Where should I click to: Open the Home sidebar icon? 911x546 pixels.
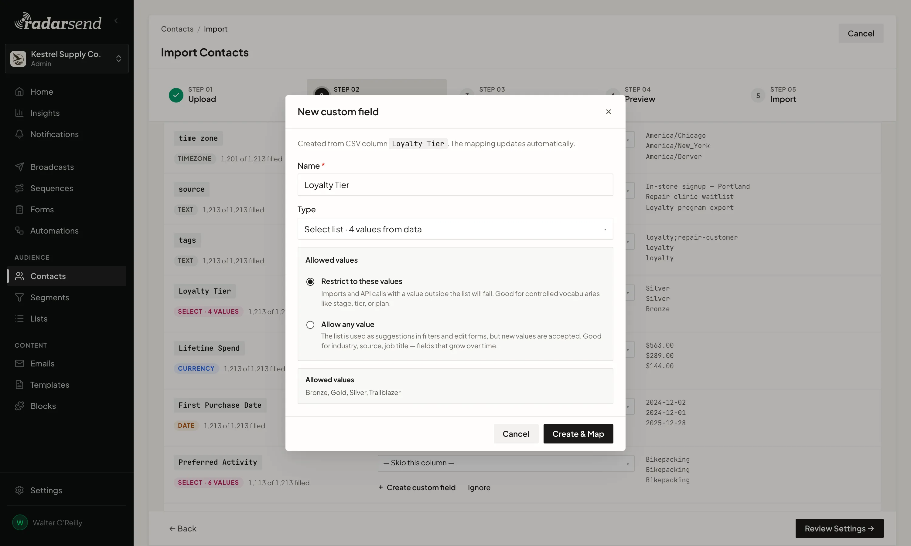pos(19,92)
